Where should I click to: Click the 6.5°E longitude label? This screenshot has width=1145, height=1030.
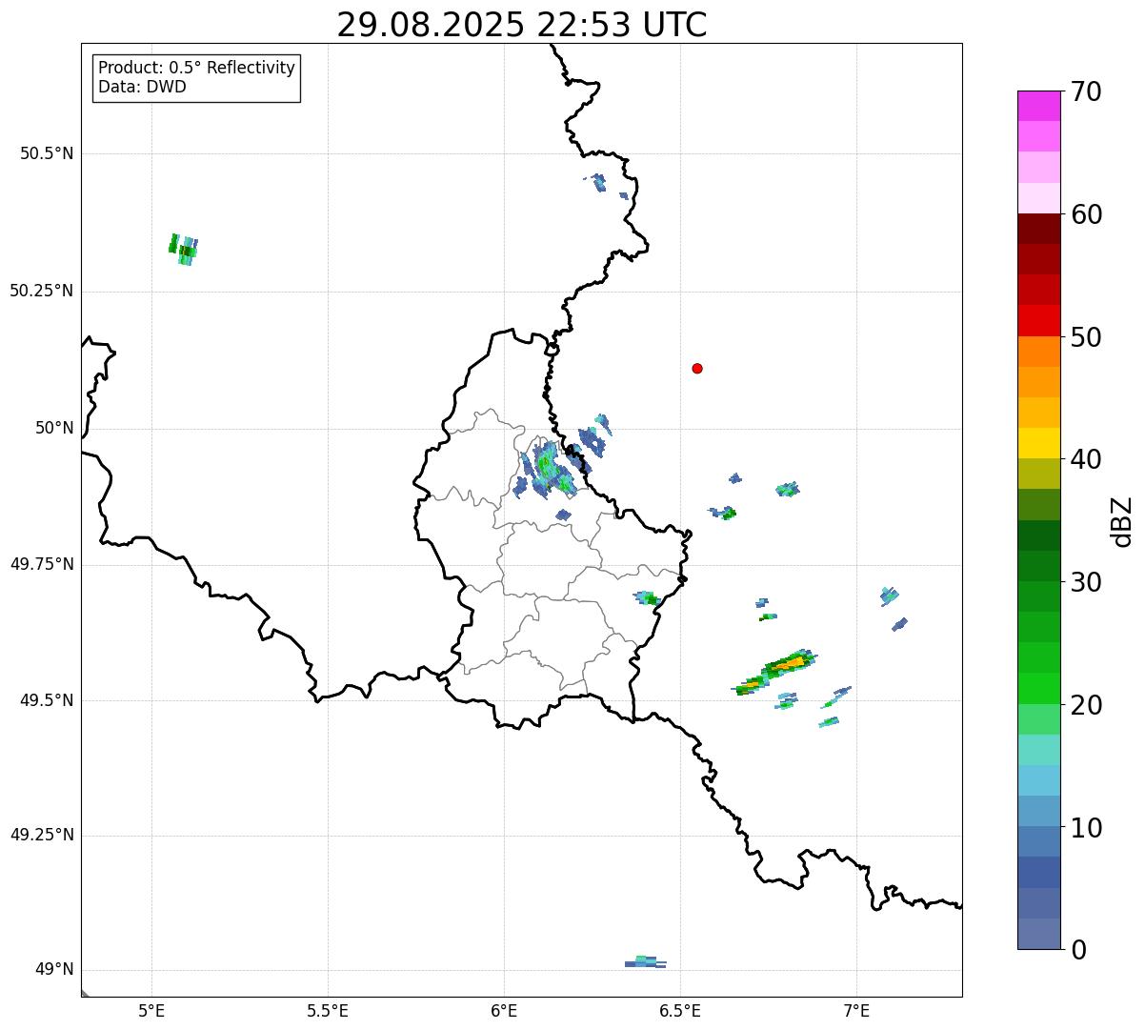point(680,1011)
